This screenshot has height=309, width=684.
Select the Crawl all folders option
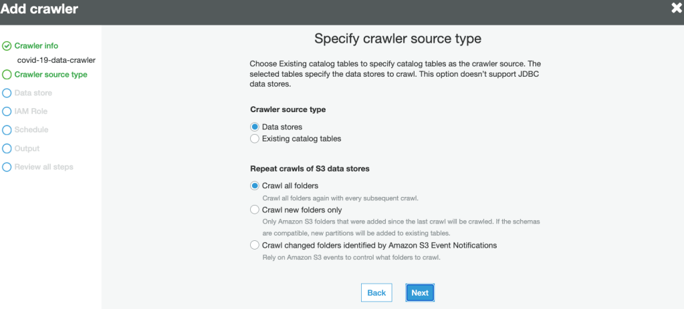point(255,186)
